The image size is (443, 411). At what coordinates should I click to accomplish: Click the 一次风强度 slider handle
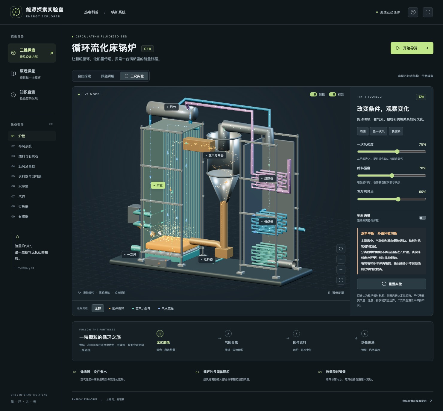click(x=397, y=152)
